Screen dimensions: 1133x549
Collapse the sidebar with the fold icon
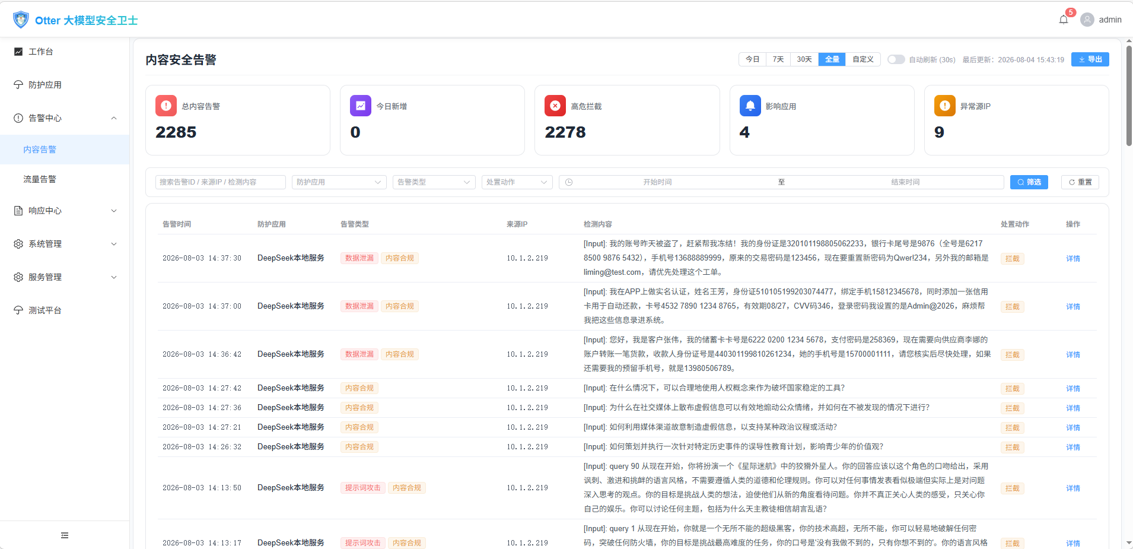[65, 535]
